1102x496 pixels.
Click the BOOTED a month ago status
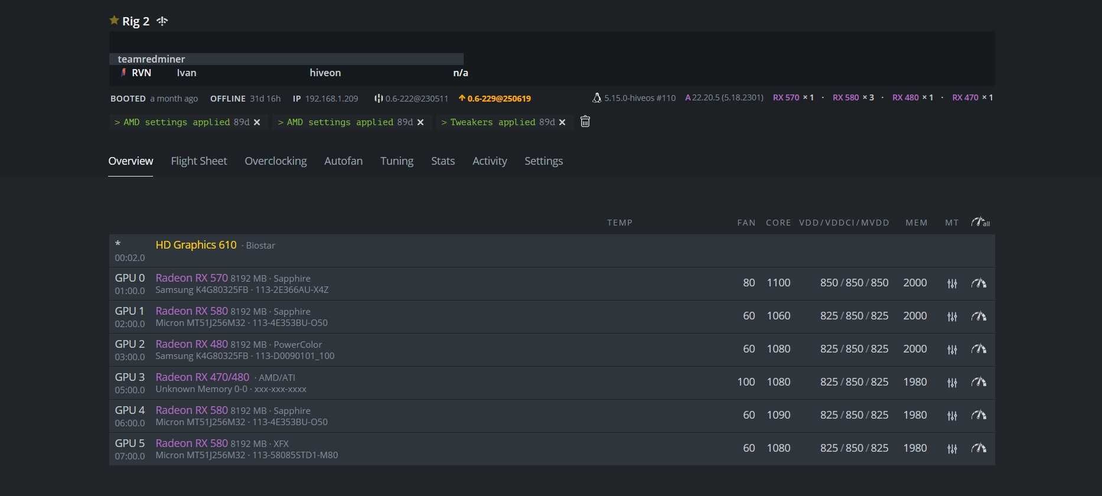tap(154, 99)
